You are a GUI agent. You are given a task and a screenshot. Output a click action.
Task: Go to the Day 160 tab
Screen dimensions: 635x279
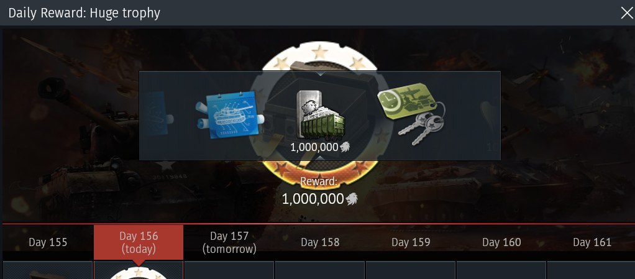click(x=501, y=242)
